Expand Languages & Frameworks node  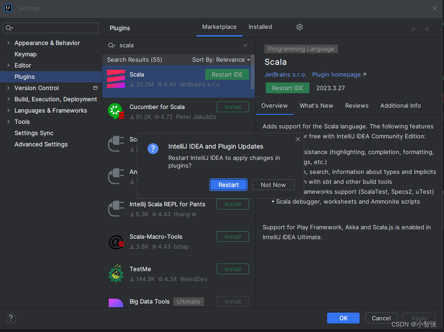click(x=8, y=110)
